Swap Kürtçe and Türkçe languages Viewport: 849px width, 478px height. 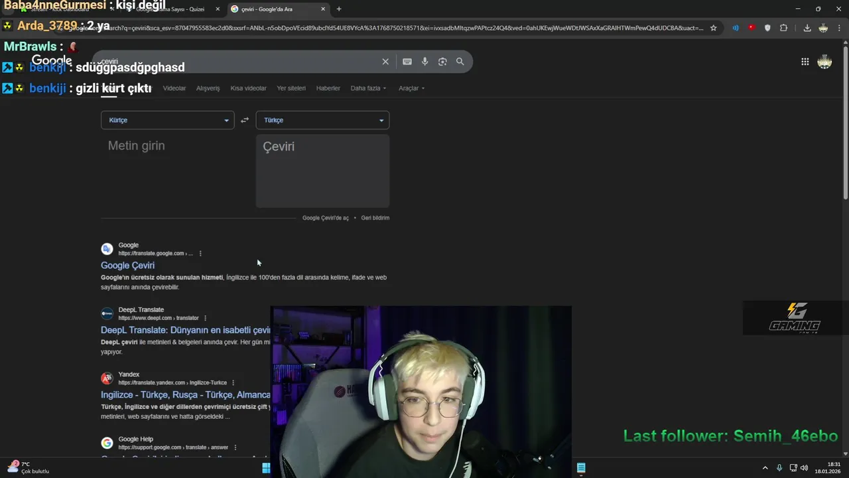[245, 120]
